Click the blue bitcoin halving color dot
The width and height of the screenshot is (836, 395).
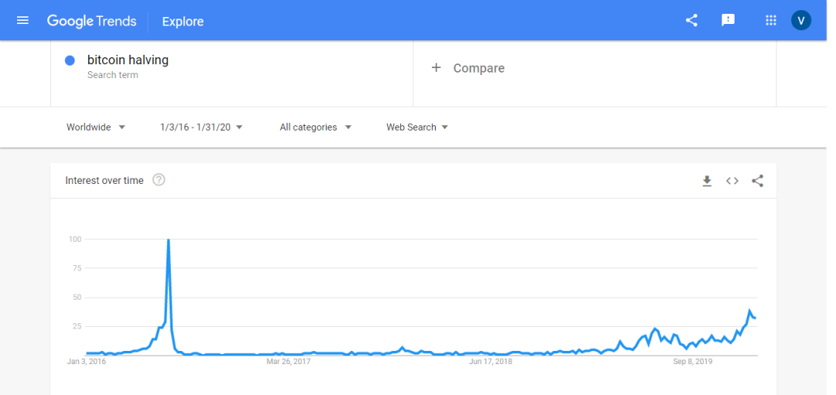[x=70, y=61]
